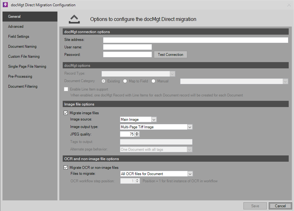Decrease JPEG quality with down arrow
294x211 pixels.
tap(137, 135)
